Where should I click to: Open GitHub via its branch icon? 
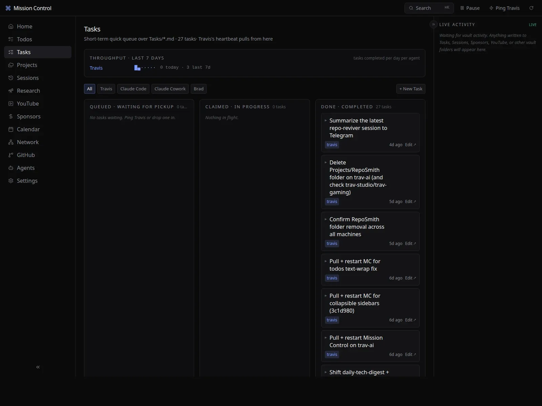(x=11, y=155)
